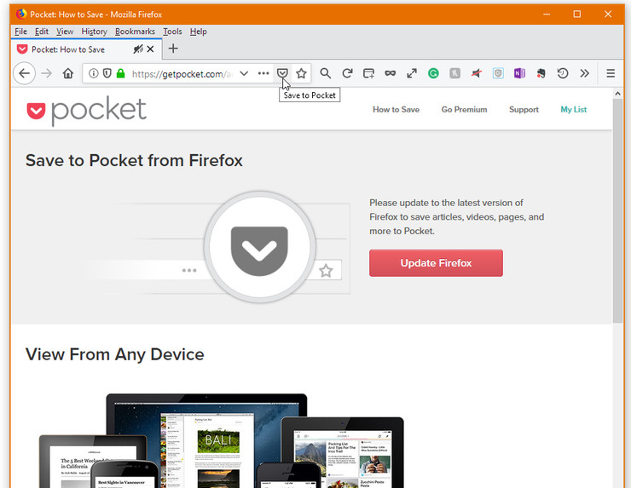This screenshot has width=631, height=488.
Task: Click the Save to Pocket icon
Action: click(x=282, y=73)
